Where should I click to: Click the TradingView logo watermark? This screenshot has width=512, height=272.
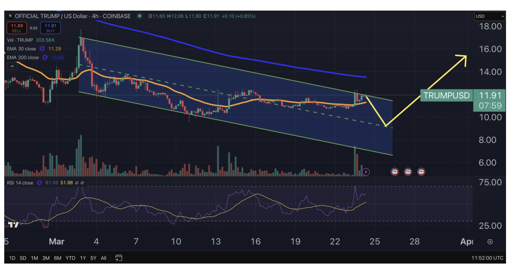pos(13,224)
